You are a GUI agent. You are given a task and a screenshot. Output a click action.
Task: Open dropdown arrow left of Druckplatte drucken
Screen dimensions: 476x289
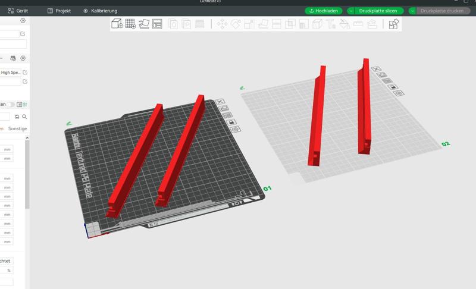[x=412, y=11]
